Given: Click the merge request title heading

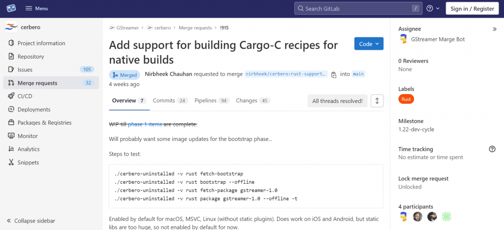Looking at the screenshot, I should coord(223,52).
